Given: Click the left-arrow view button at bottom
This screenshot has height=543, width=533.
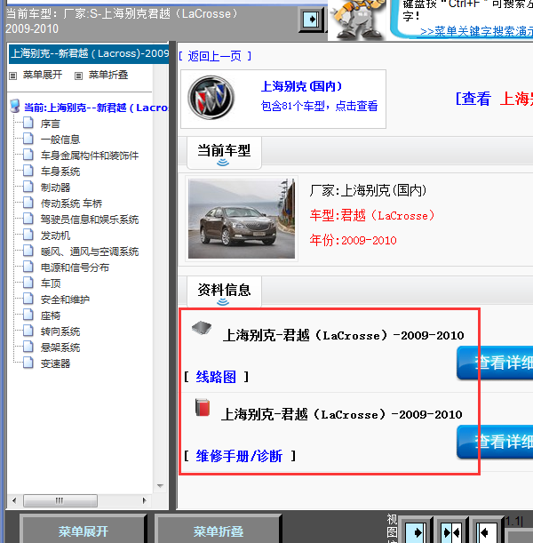Looking at the screenshot, I should pos(487,532).
